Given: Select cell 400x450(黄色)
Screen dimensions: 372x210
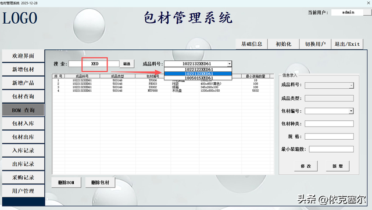Looking at the screenshot, I should (x=210, y=84).
